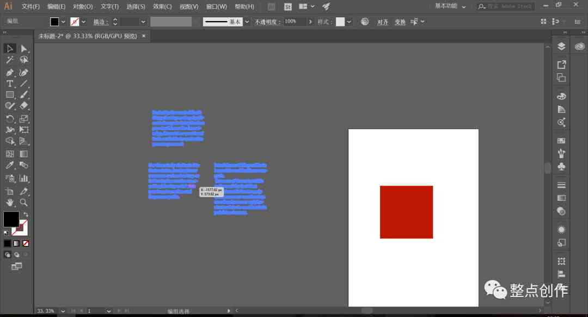
Task: Pick the Line Segment tool
Action: 24,84
